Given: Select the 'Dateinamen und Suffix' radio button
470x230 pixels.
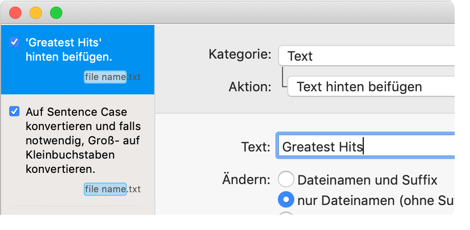Looking at the screenshot, I should tap(286, 180).
